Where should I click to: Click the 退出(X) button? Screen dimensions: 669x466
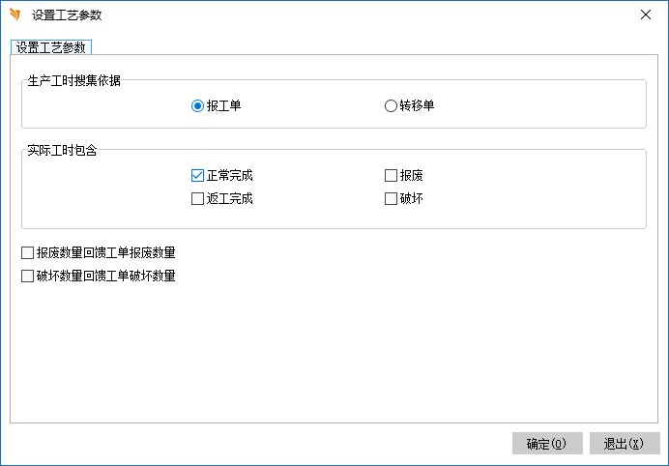[x=624, y=444]
